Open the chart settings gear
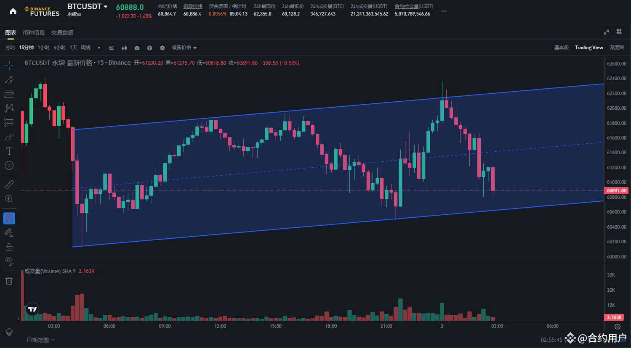The height and width of the screenshot is (348, 631). [162, 47]
